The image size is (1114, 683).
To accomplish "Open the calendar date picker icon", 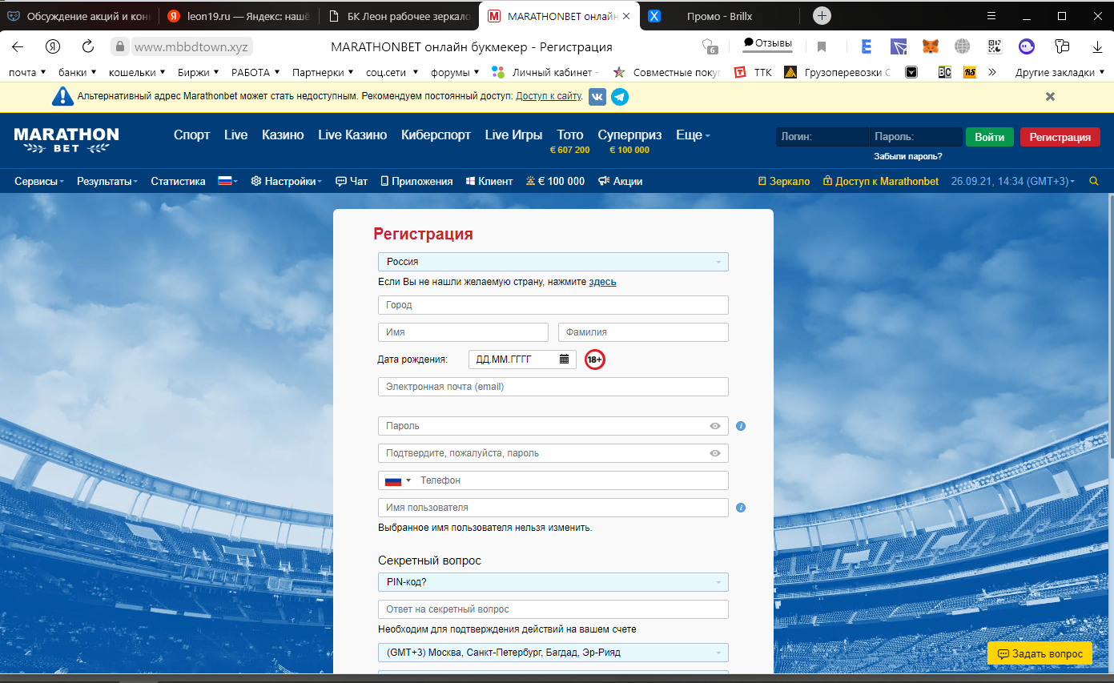I will (x=564, y=359).
